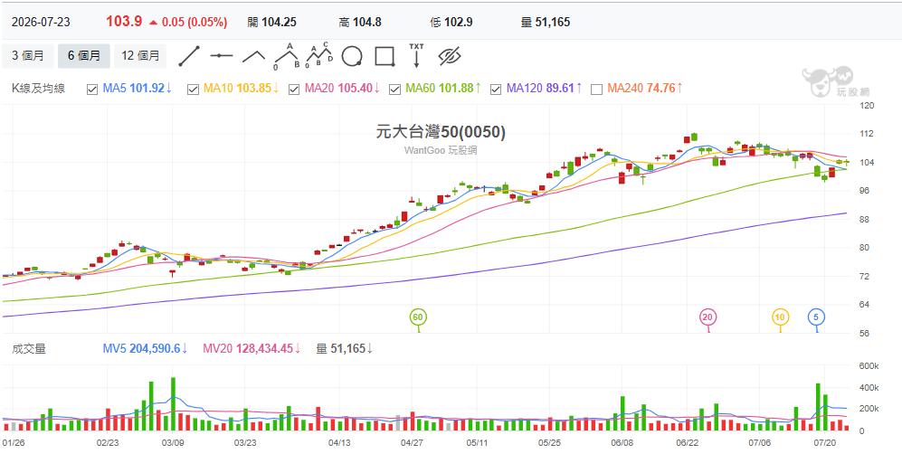Click the 開 104.25 open value
The image size is (902, 454).
(x=272, y=23)
